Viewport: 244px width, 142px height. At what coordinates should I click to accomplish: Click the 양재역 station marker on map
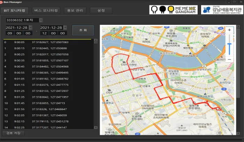(120, 113)
